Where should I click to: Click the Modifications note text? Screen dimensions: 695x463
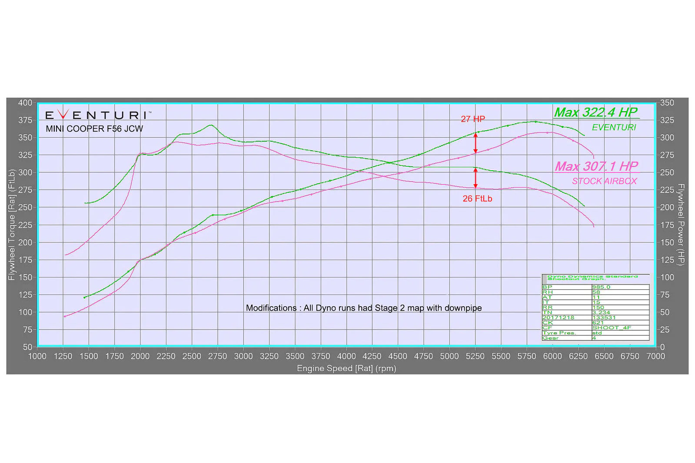tap(364, 308)
